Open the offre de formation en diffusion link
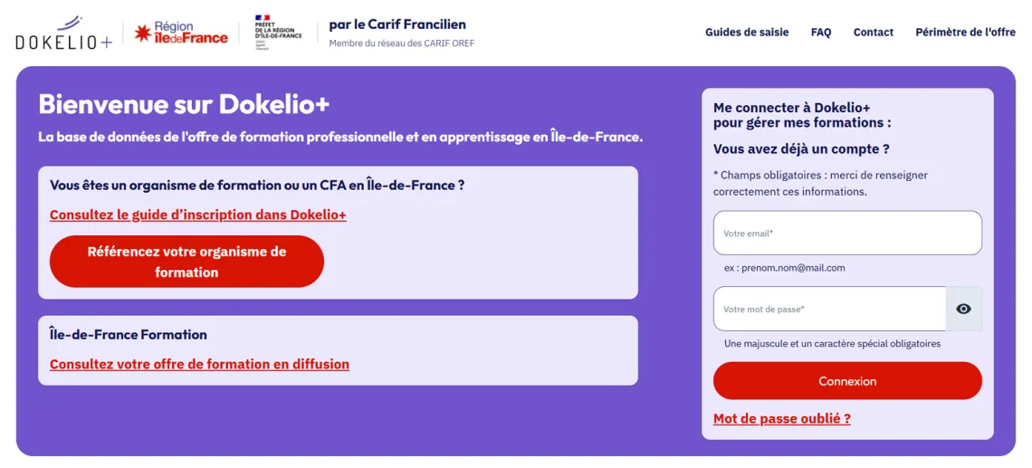 [x=199, y=364]
